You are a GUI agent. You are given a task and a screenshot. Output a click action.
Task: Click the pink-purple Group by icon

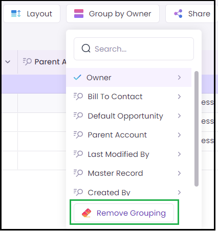pyautogui.click(x=79, y=14)
